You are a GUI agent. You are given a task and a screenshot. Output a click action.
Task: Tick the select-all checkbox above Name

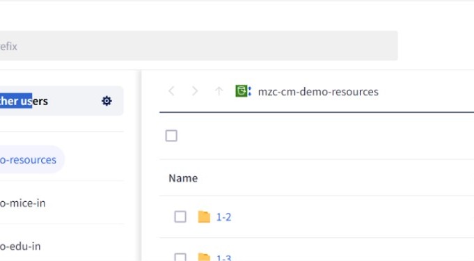click(x=171, y=136)
